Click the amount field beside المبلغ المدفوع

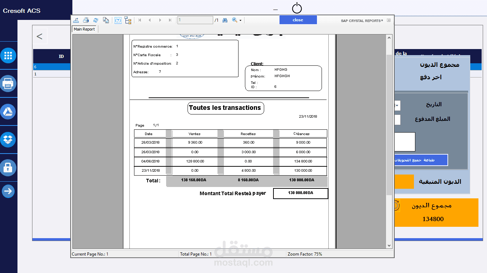(398, 120)
